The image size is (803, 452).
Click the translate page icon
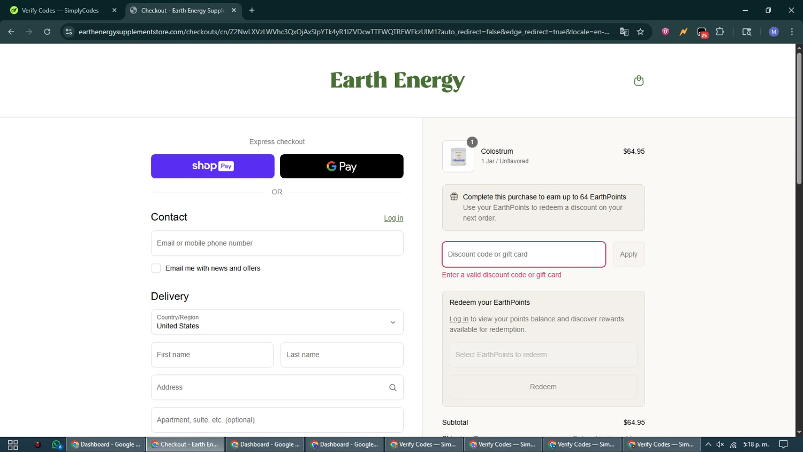(x=624, y=32)
